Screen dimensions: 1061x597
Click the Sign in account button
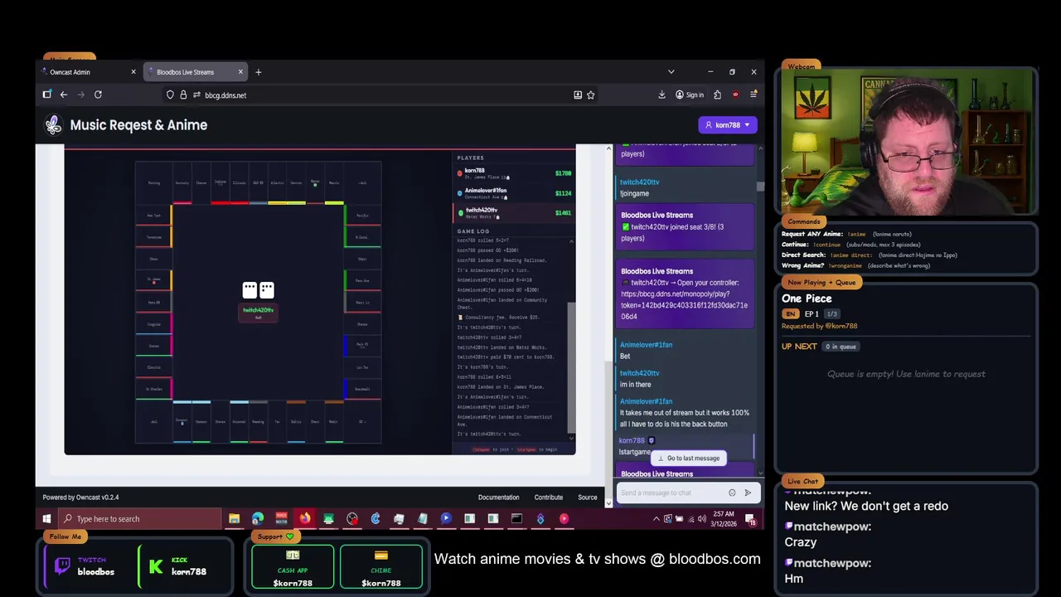click(x=690, y=95)
